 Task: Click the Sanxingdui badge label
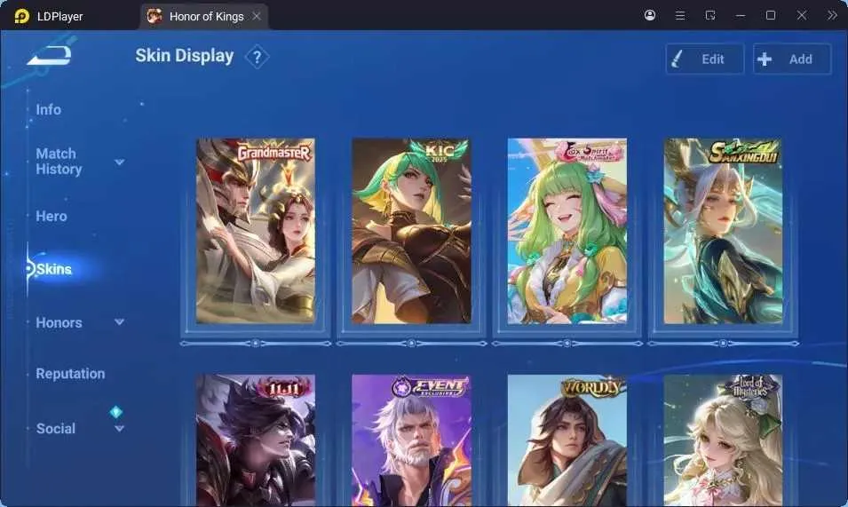[744, 153]
